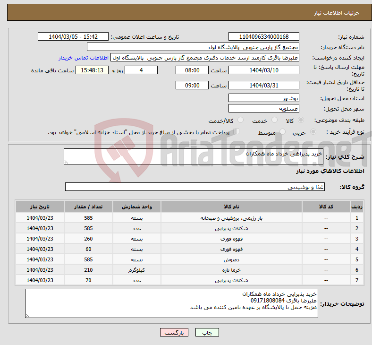Click the price validity date 1404/03/31
The height and width of the screenshot is (345, 372).
pyautogui.click(x=263, y=85)
